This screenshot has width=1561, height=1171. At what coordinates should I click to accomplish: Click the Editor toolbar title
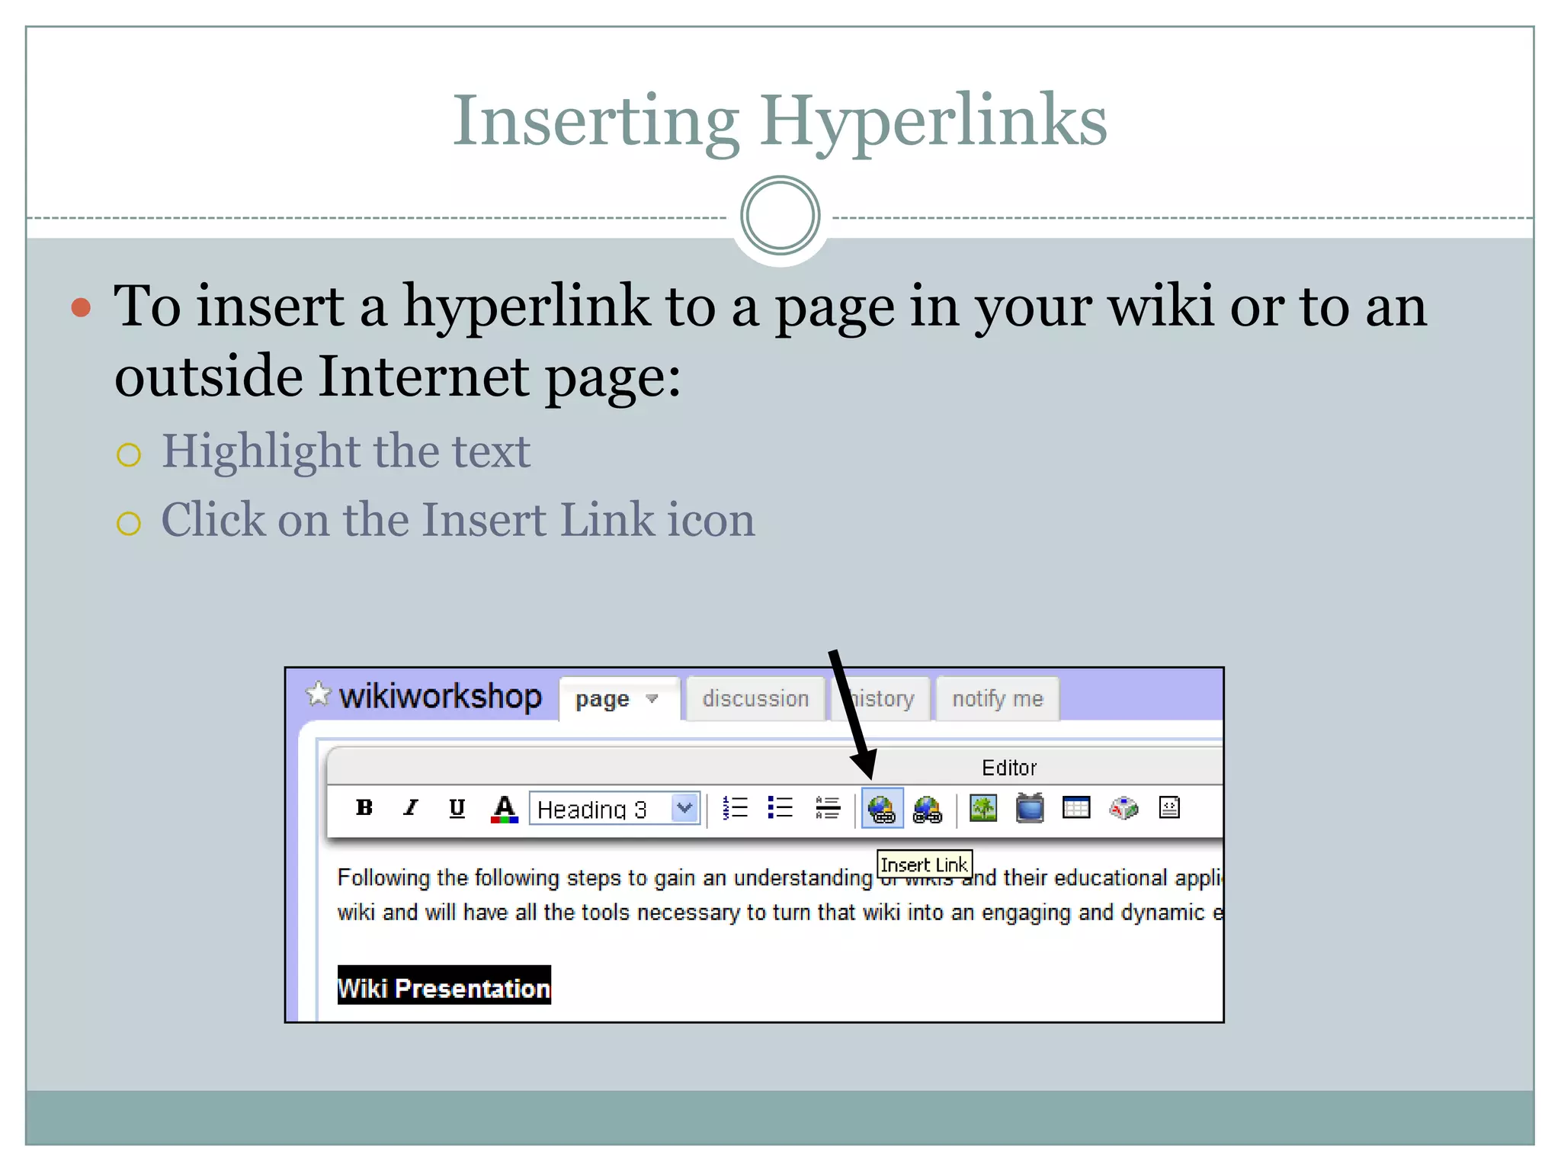pos(1009,768)
